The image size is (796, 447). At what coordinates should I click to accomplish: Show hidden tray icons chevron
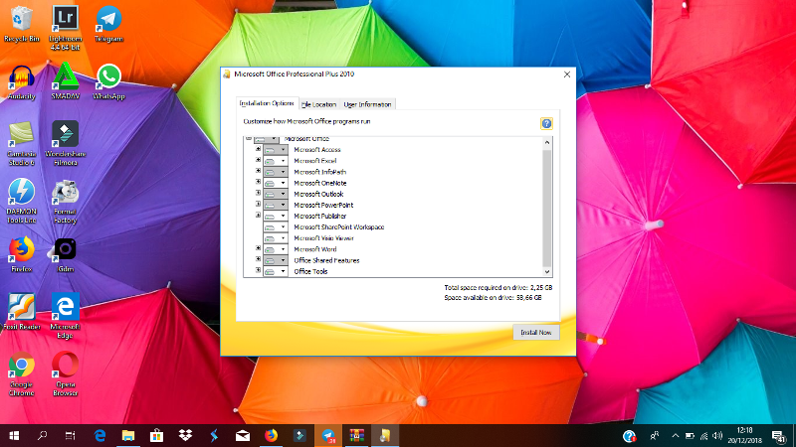[x=676, y=436]
